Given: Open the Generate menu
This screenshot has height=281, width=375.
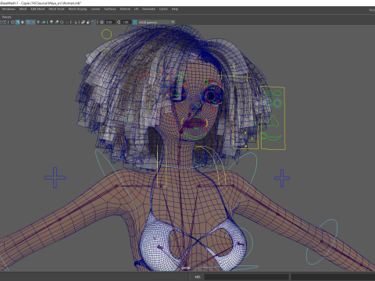Looking at the screenshot, I should click(x=148, y=9).
